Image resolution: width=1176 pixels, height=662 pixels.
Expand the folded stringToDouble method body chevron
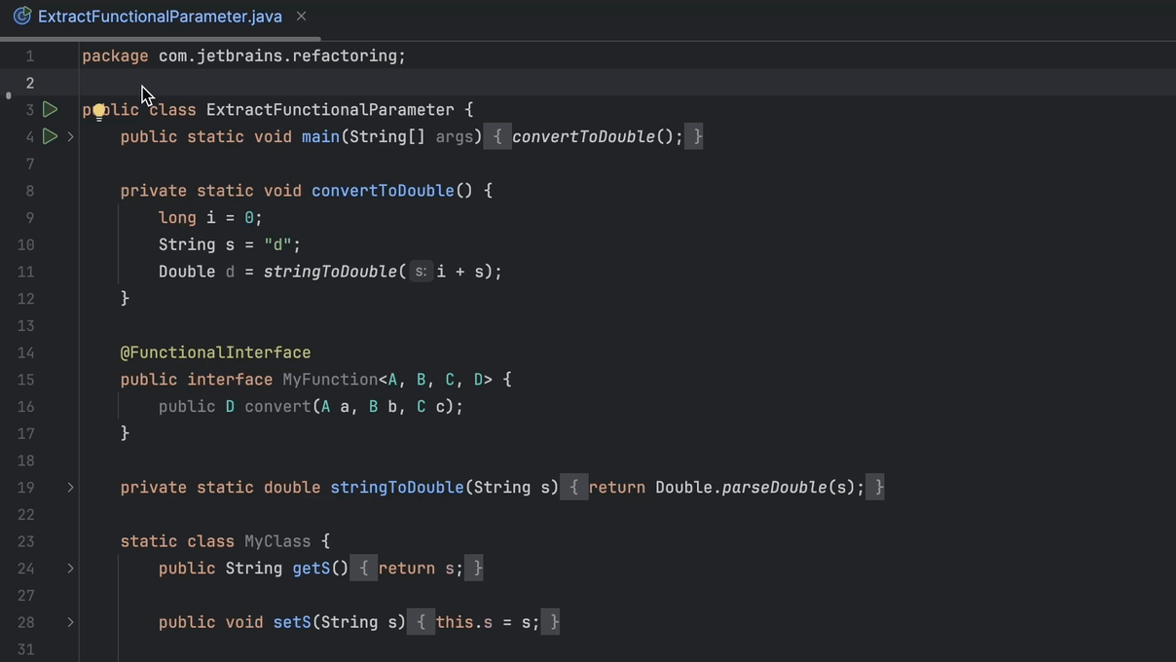point(69,488)
